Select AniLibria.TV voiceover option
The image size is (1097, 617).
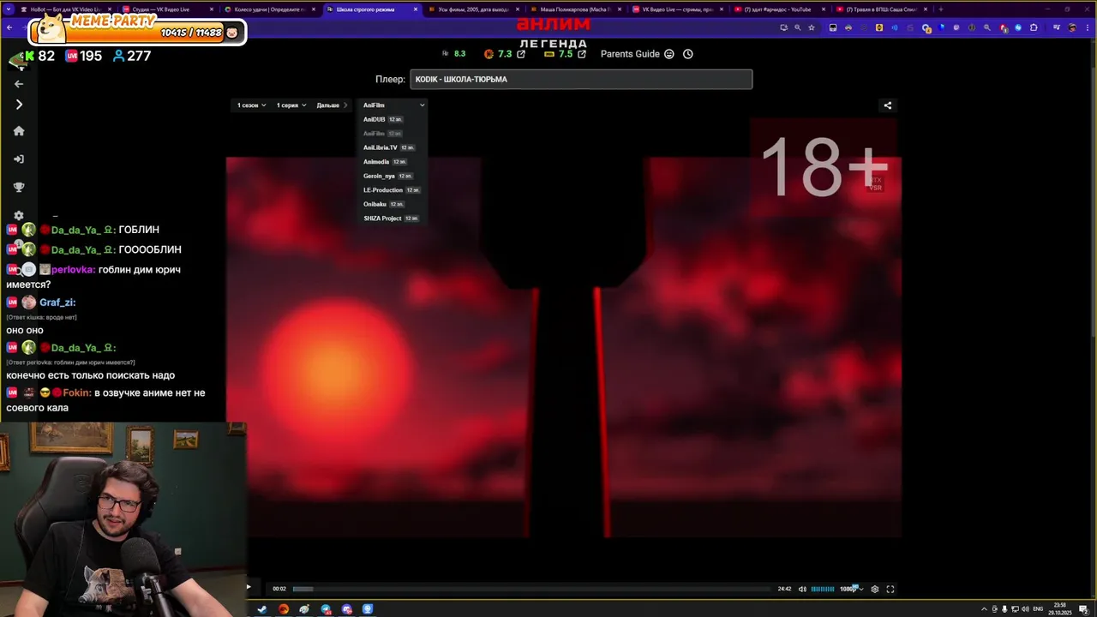point(388,147)
